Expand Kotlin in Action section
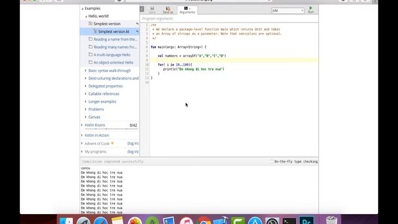 click(82, 136)
